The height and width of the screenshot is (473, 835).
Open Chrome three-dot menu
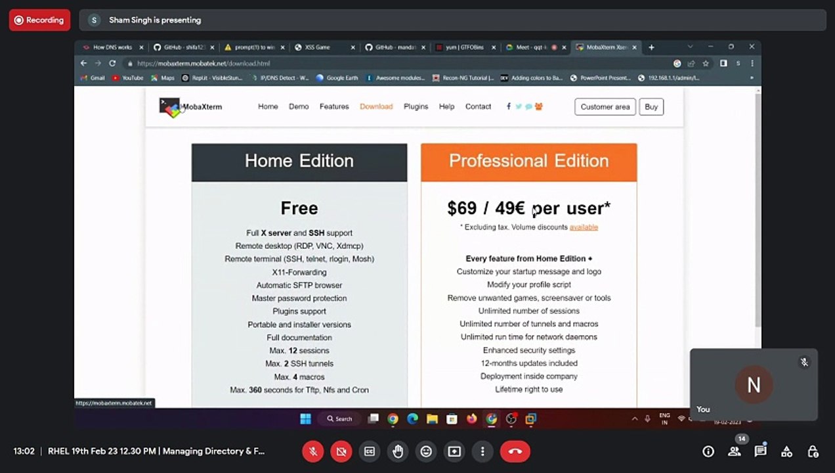click(x=752, y=64)
